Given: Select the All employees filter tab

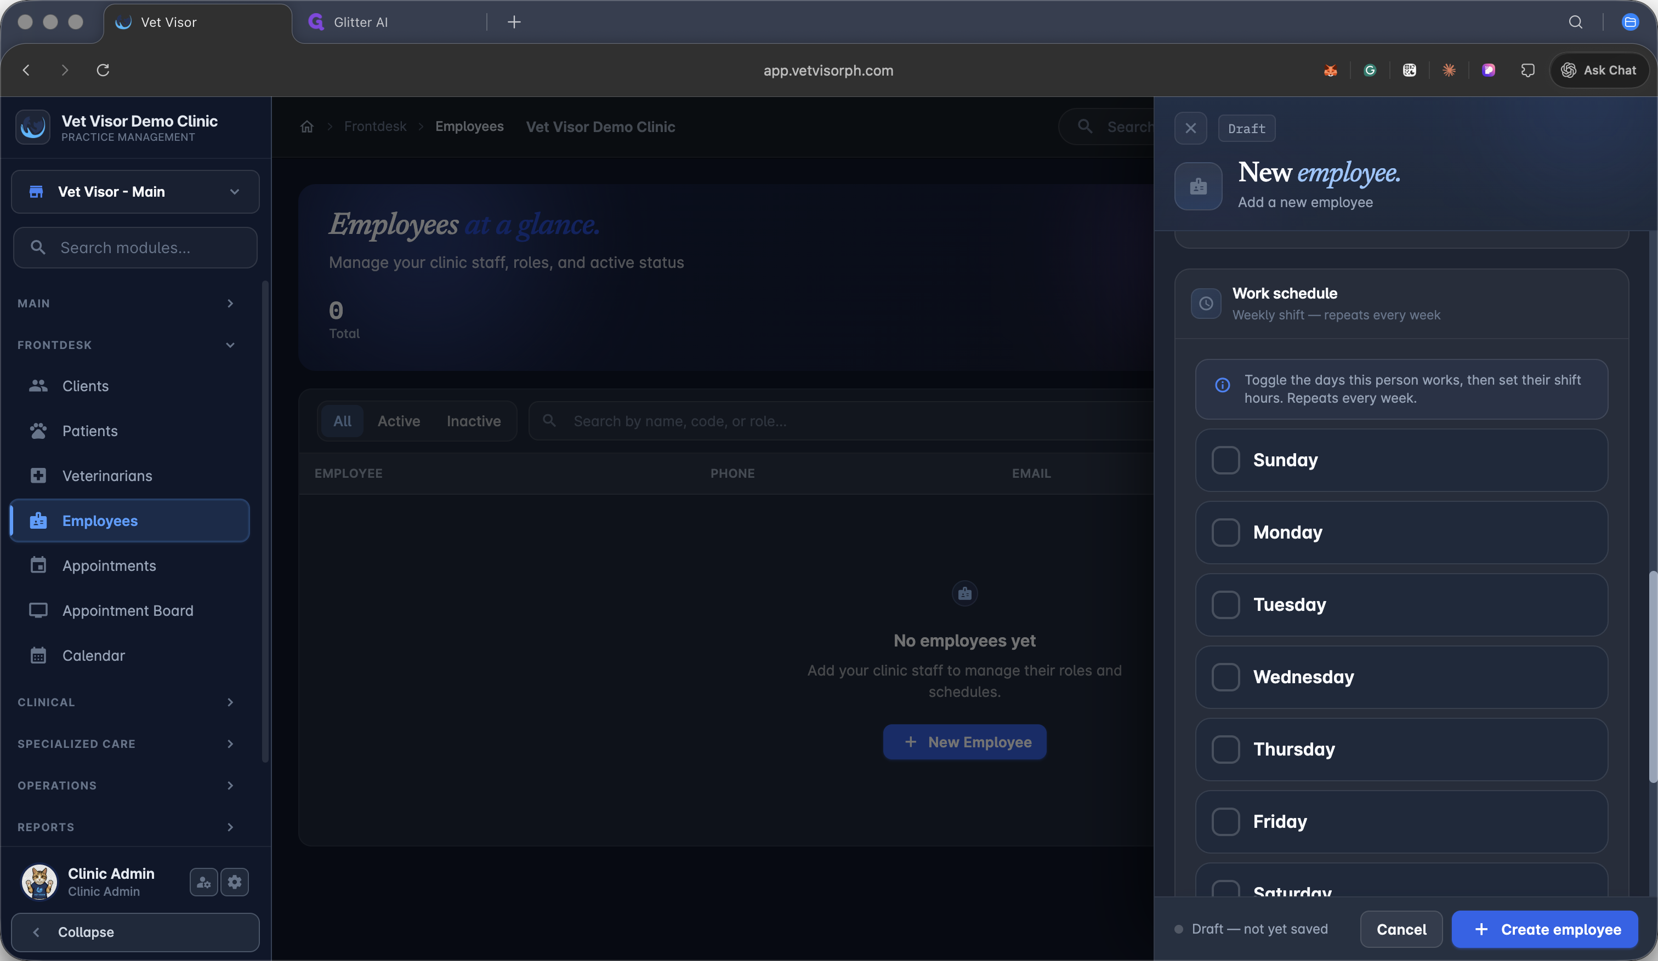Looking at the screenshot, I should point(342,421).
